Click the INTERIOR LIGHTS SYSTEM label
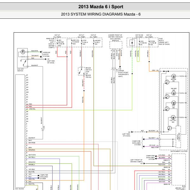The image size is (190, 190). coord(47,54)
